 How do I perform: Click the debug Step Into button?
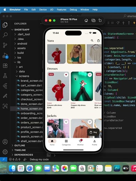click(123, 23)
